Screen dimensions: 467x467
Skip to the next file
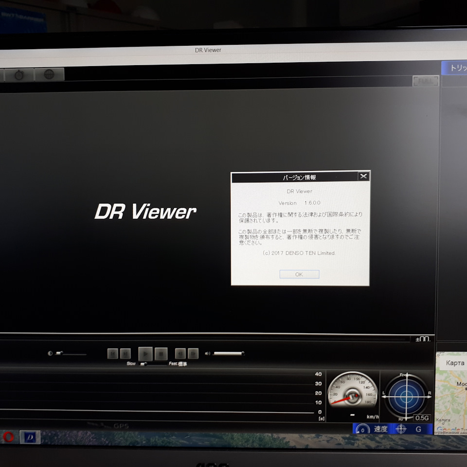[126, 354]
